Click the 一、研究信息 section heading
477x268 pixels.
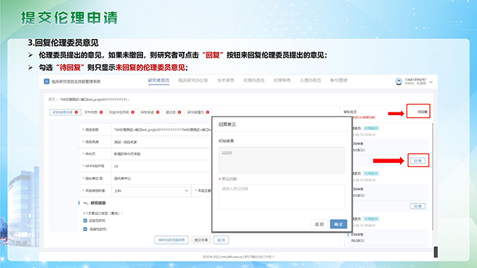(x=94, y=203)
